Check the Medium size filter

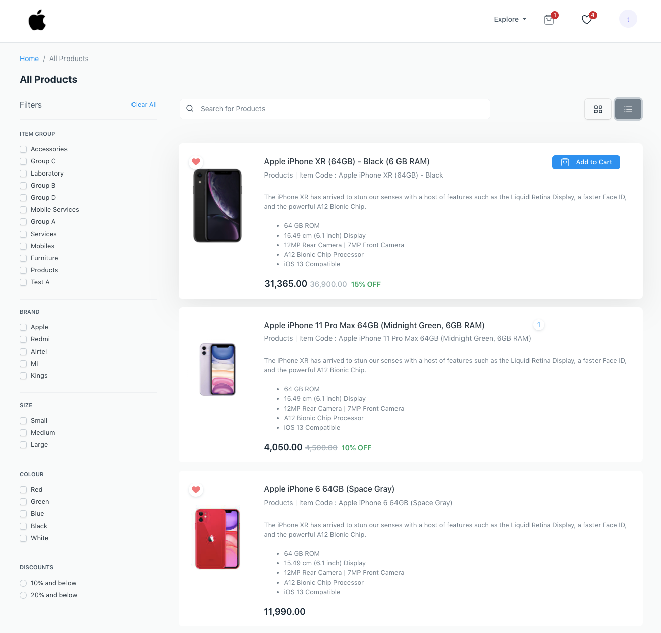click(23, 433)
